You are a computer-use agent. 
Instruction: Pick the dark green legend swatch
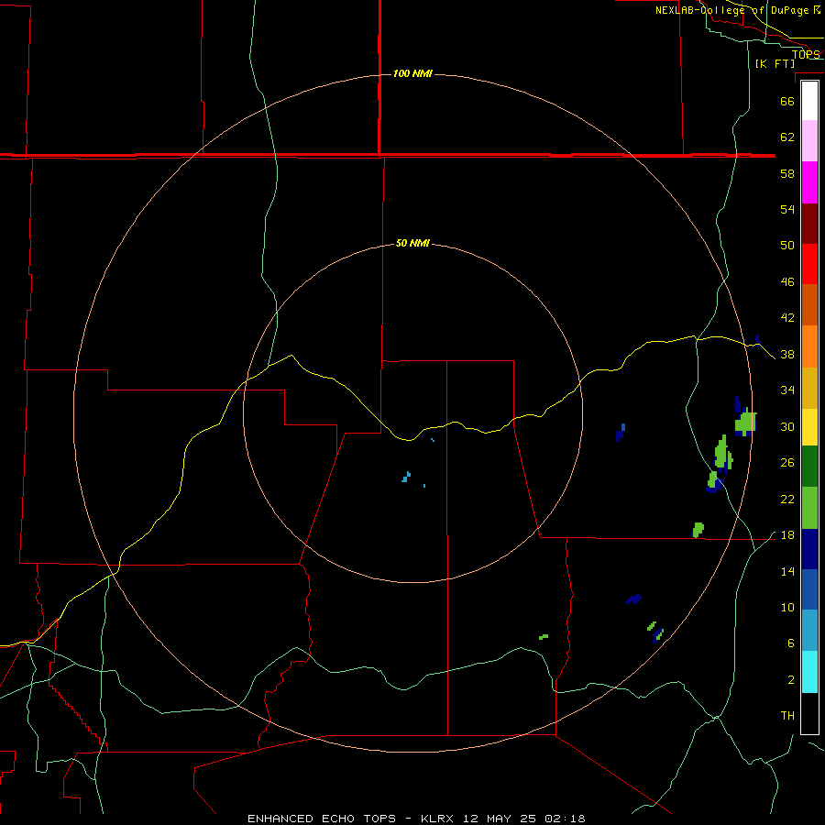809,467
